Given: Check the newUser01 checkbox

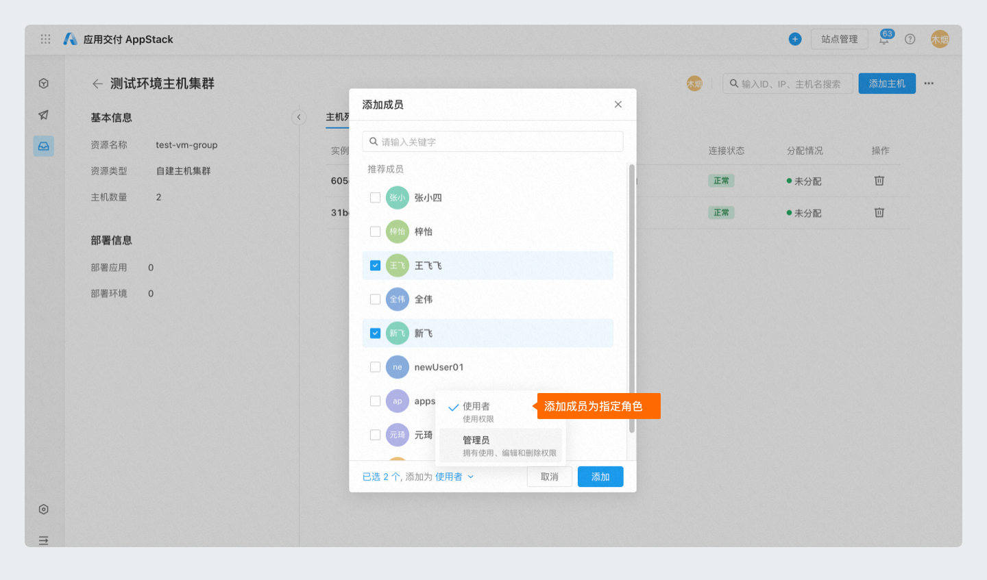Looking at the screenshot, I should click(375, 367).
